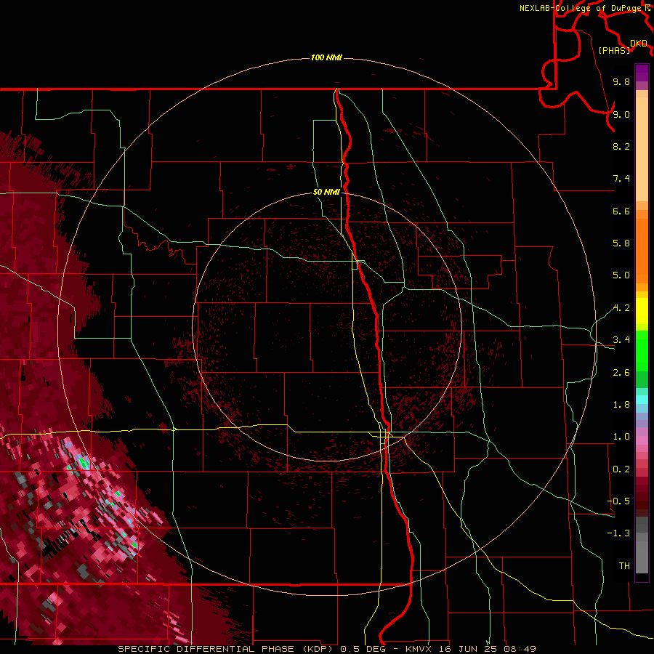Image resolution: width=654 pixels, height=654 pixels.
Task: Click the 100 NMI range ring label
Action: 326,57
